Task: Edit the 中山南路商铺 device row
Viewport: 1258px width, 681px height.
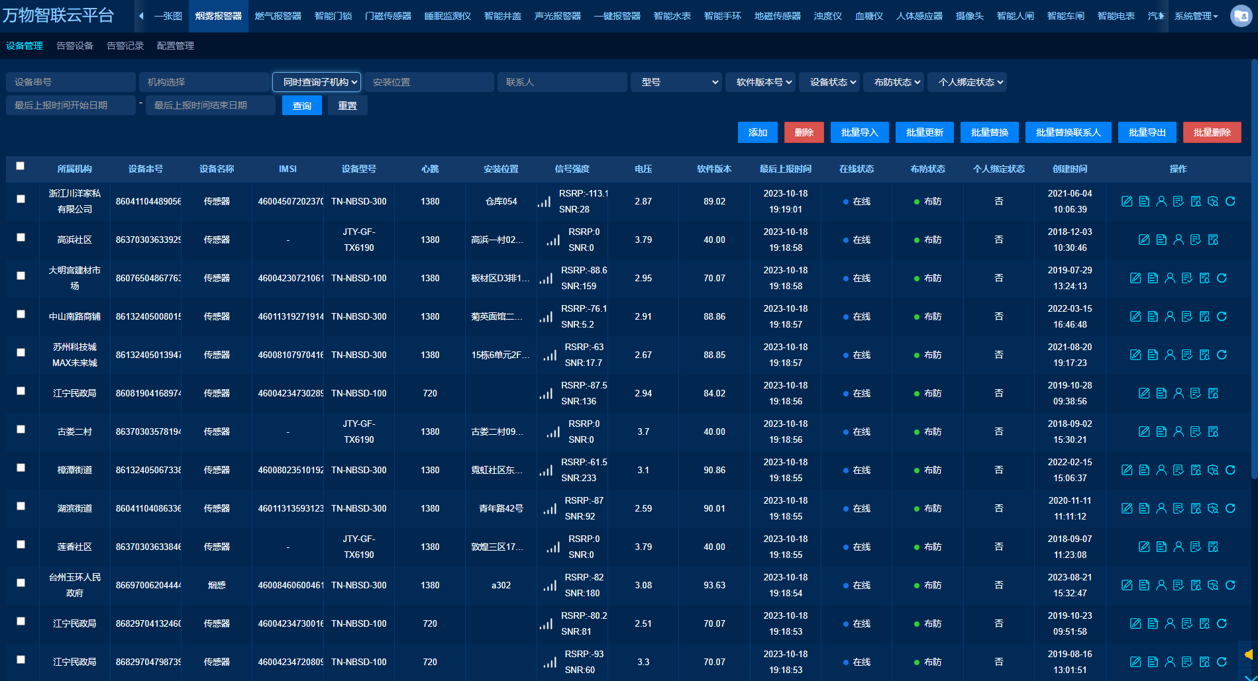Action: click(1135, 316)
